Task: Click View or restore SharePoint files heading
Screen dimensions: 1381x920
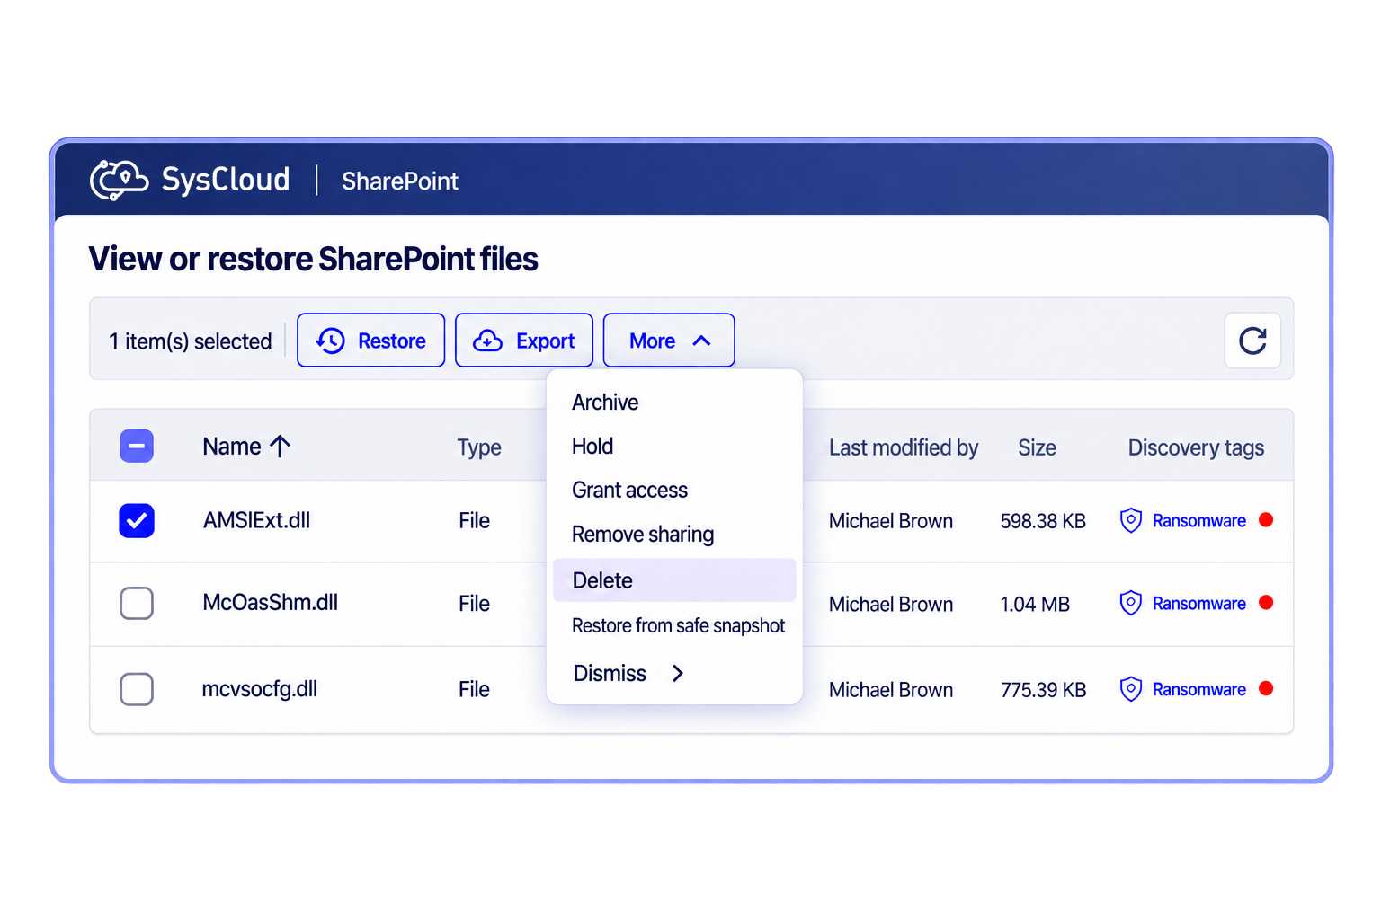Action: (x=313, y=259)
